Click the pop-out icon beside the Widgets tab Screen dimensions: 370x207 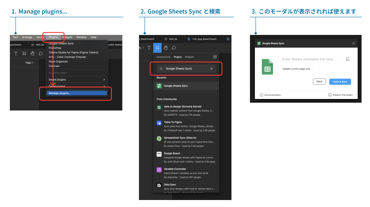tap(215, 57)
